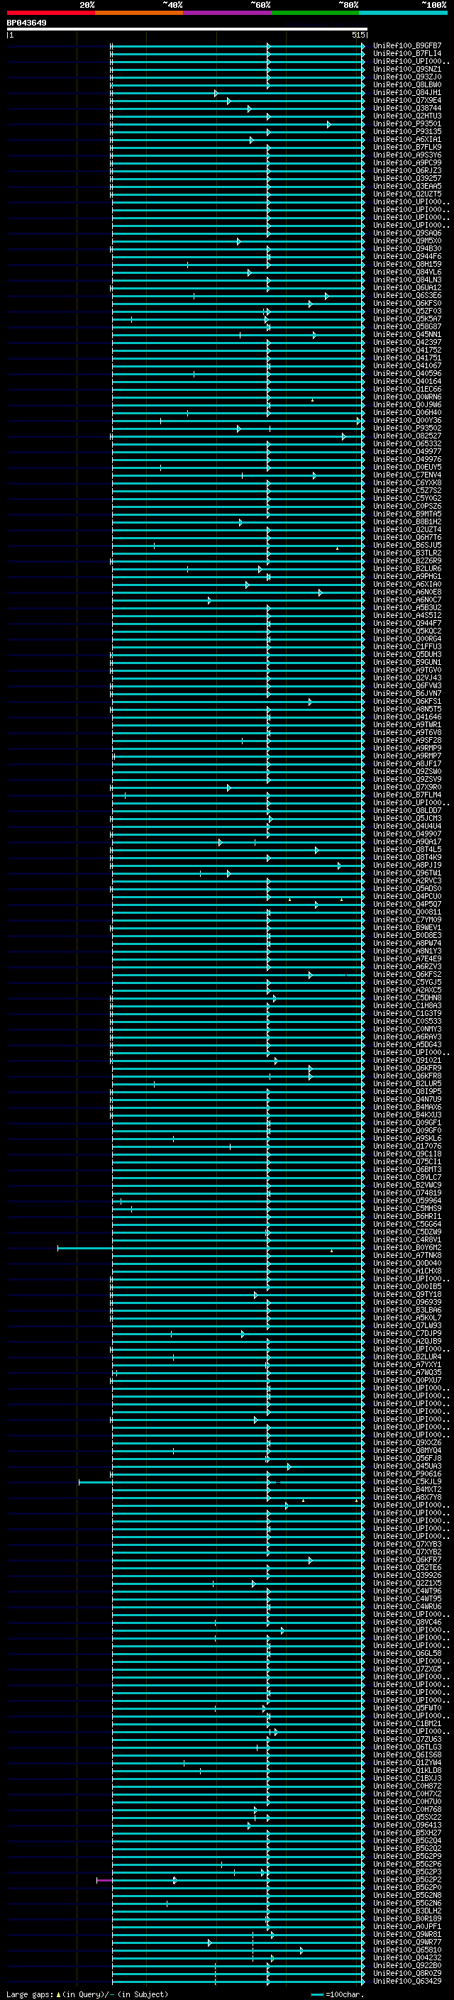The width and height of the screenshot is (454, 2000).
Task: Select the UniRef100_Q4U4U4 label
Action: coord(407,826)
